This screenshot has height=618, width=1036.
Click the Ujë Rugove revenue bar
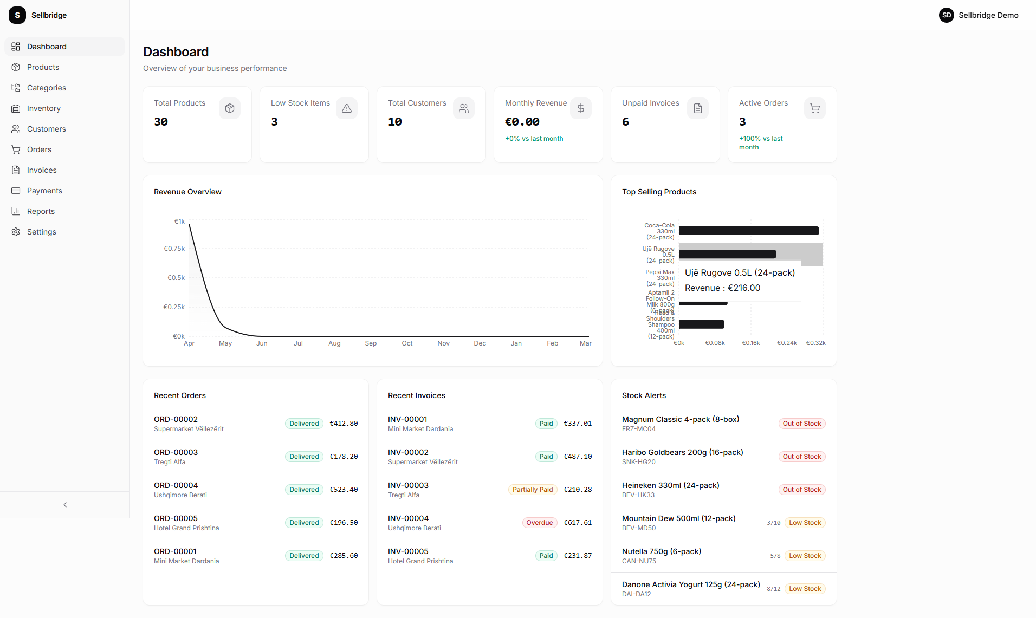[728, 253]
